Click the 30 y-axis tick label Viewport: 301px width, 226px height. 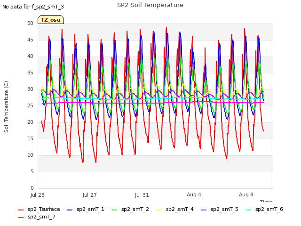(30, 89)
